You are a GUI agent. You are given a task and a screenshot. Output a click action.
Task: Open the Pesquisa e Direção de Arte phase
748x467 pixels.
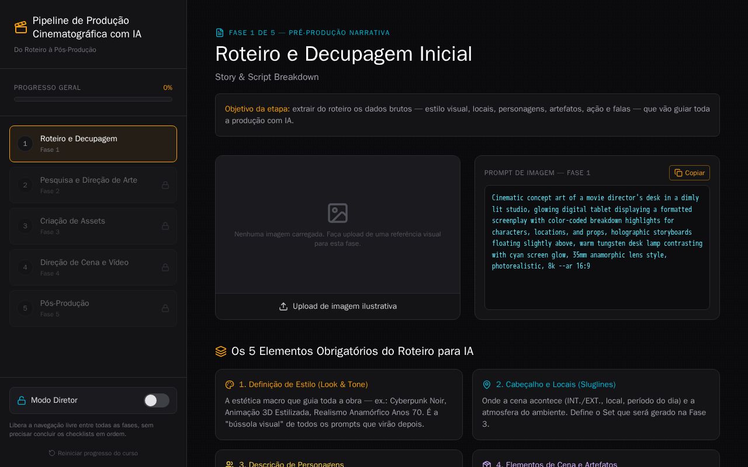[93, 185]
